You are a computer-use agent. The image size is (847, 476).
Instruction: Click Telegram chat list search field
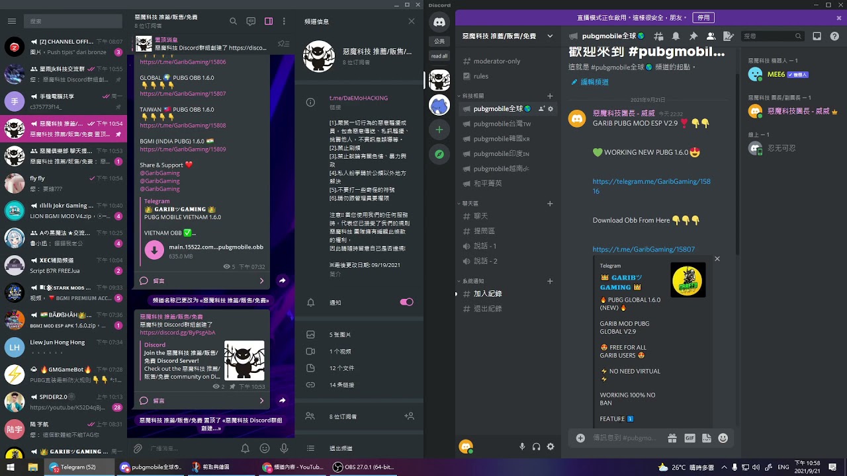(74, 21)
